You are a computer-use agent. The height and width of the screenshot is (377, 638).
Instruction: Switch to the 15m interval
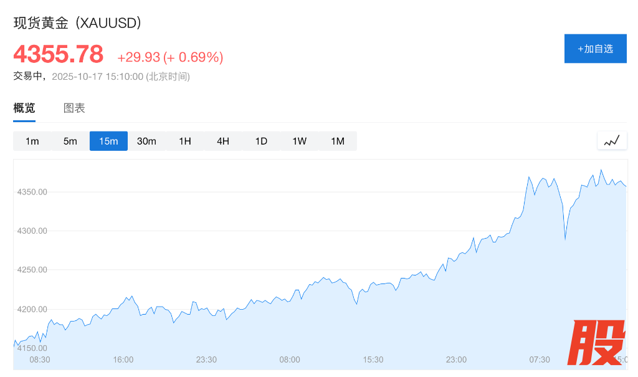[108, 141]
